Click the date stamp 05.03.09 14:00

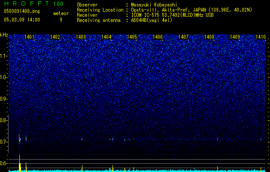tap(22, 20)
